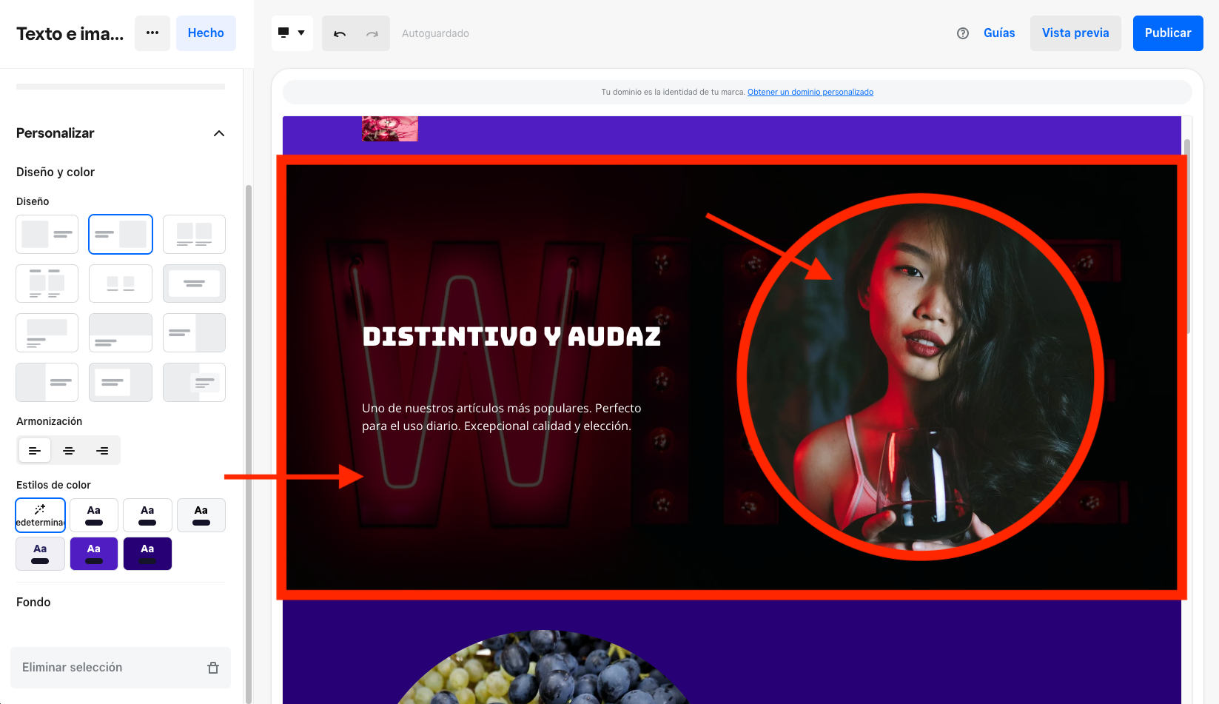Click the paragraph starting 'Uno de nuestros artículos'
1219x704 pixels.
pos(502,417)
